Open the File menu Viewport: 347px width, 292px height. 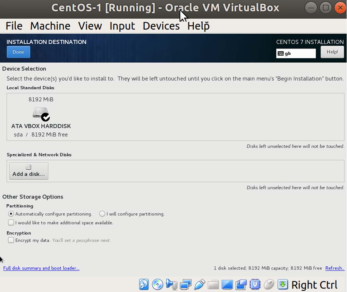pyautogui.click(x=14, y=26)
